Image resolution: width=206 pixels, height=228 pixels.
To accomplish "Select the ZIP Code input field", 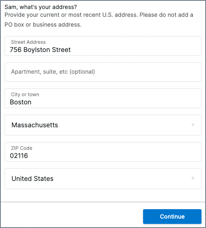I will 103,152.
